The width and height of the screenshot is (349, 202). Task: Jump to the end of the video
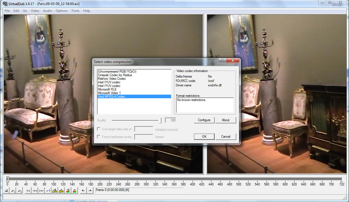coord(48,191)
